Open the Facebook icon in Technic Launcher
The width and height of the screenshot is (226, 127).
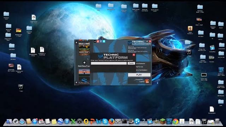click(x=101, y=41)
